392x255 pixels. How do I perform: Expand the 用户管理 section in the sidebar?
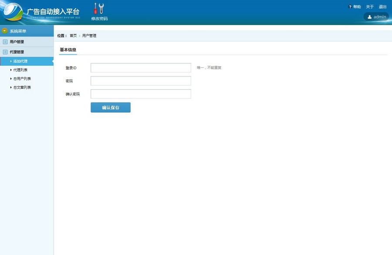click(x=17, y=42)
